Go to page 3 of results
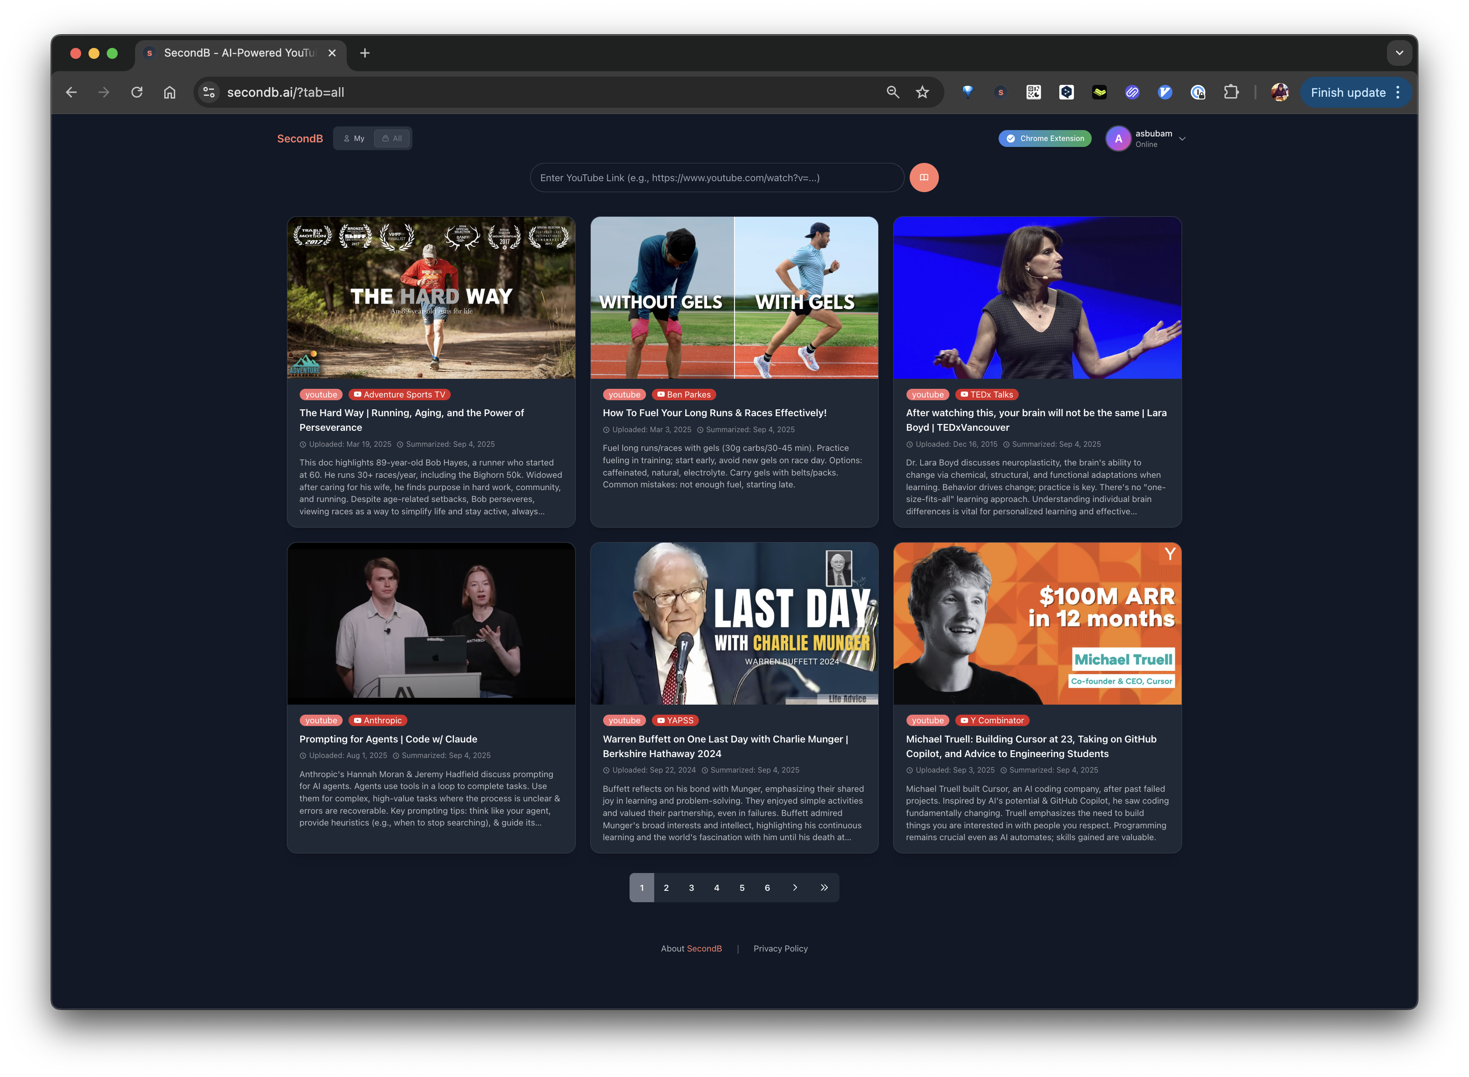The width and height of the screenshot is (1469, 1077). (x=692, y=887)
